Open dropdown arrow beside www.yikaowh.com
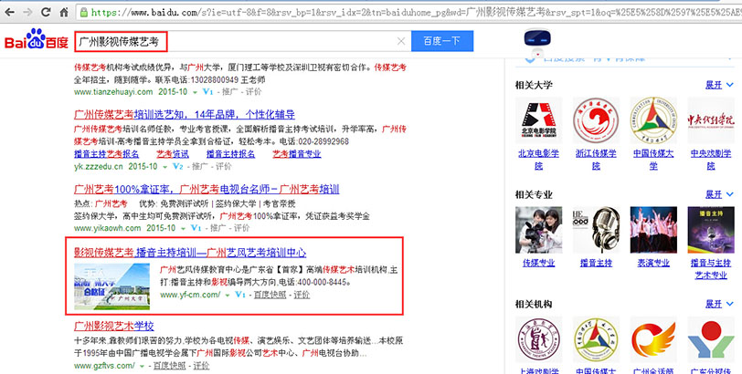Image resolution: width=742 pixels, height=374 pixels. [183, 229]
